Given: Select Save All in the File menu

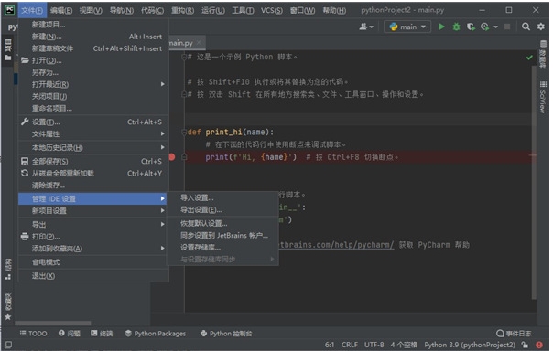Looking at the screenshot, I should click(93, 161).
